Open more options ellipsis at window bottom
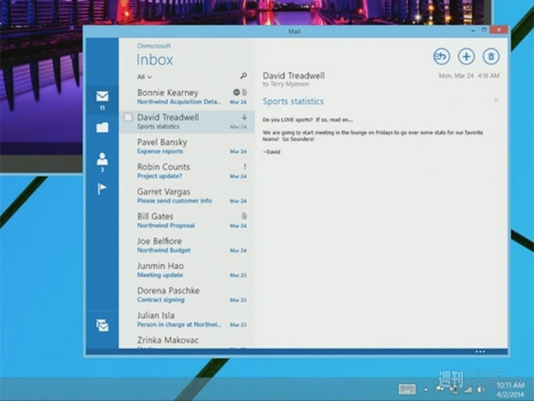 pos(481,352)
